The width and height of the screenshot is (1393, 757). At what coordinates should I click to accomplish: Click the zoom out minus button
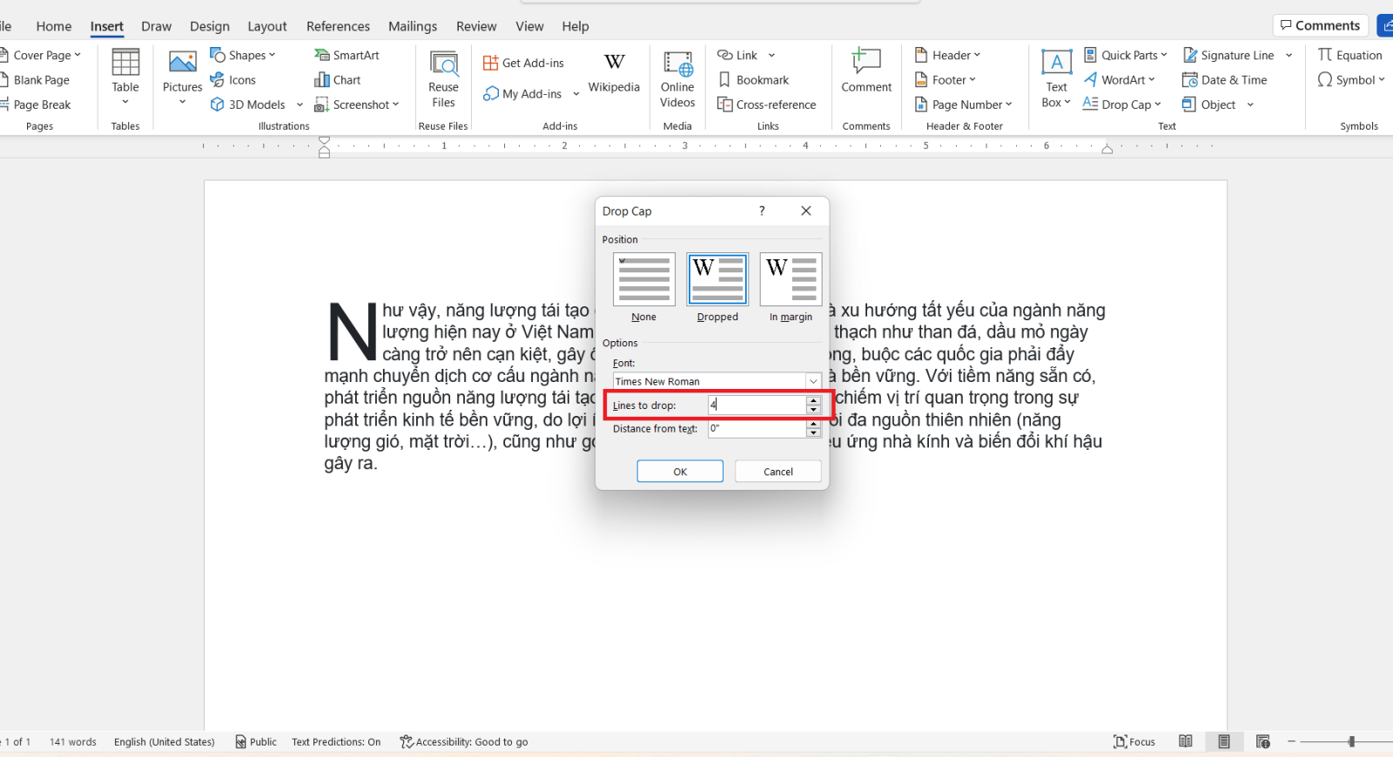click(x=1292, y=741)
